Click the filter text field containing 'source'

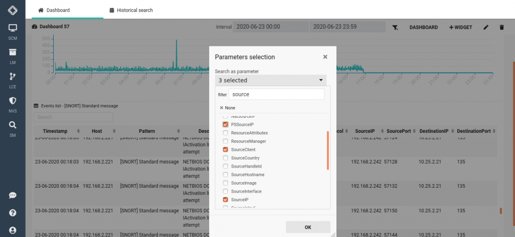276,95
